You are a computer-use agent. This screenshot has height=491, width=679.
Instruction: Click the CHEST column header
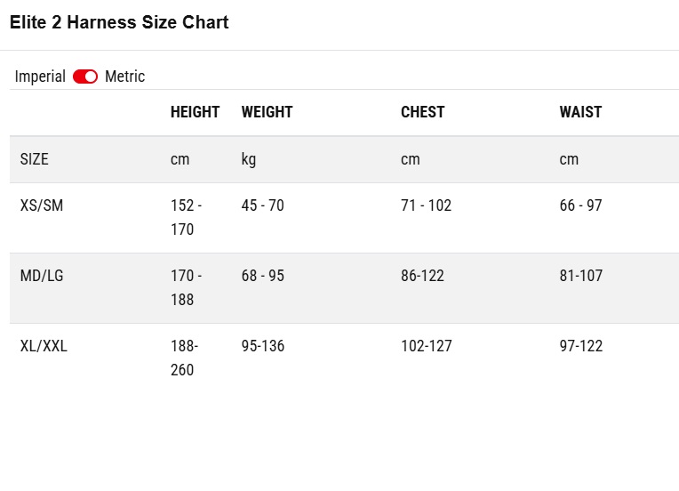[x=423, y=112]
